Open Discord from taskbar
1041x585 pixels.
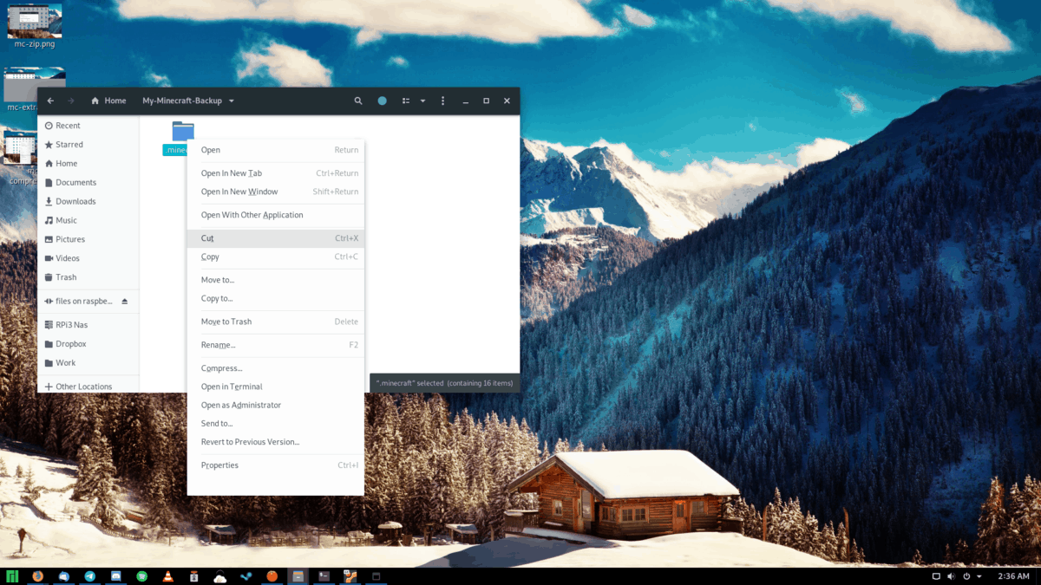tap(116, 576)
